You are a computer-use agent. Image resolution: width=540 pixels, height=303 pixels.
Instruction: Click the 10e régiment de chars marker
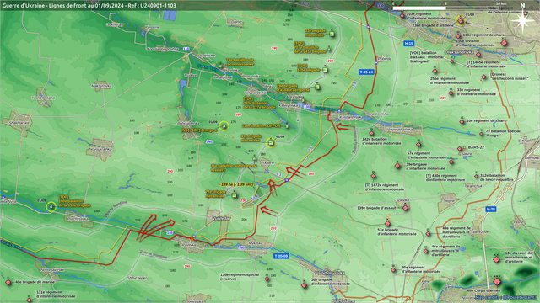coord(462,121)
